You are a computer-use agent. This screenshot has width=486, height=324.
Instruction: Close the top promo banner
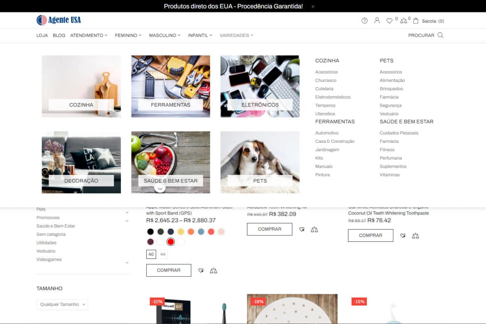pos(313,7)
